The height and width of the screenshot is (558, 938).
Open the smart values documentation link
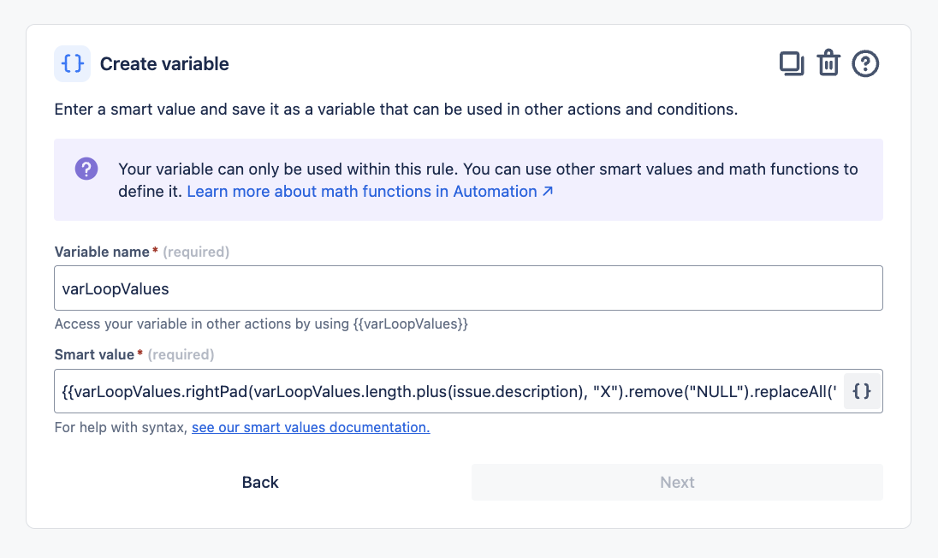tap(311, 427)
